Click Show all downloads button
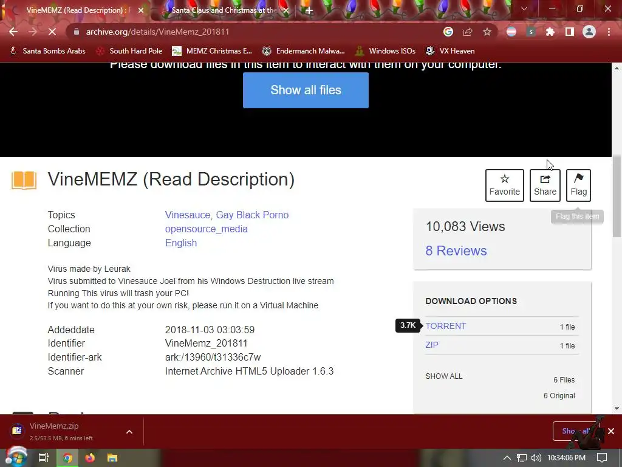The image size is (622, 467). point(576,431)
